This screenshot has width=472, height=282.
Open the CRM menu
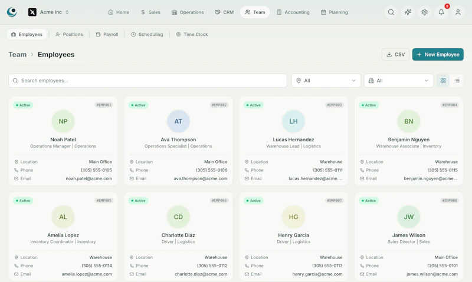pyautogui.click(x=224, y=12)
